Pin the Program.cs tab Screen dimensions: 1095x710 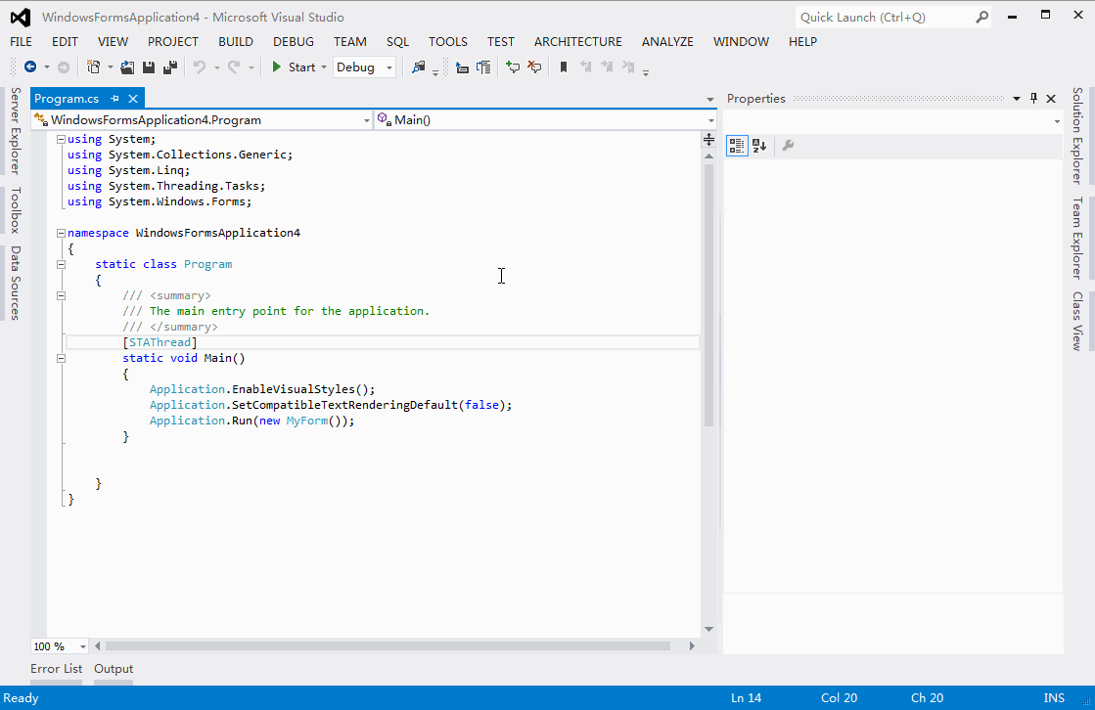[114, 99]
